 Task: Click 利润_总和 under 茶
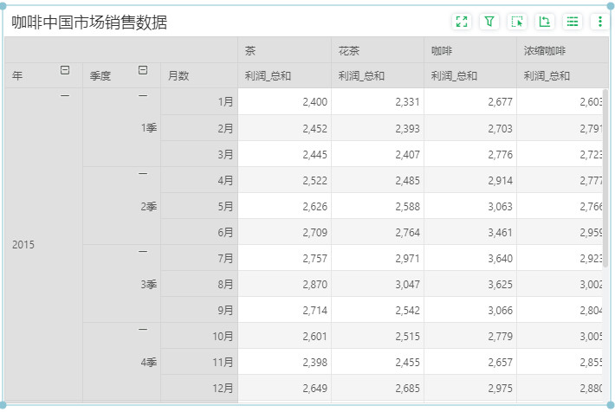[268, 75]
